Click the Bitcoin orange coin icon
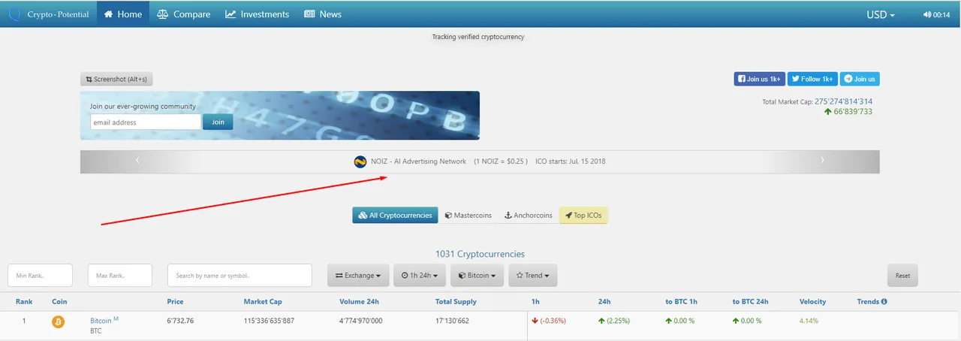 pos(58,321)
